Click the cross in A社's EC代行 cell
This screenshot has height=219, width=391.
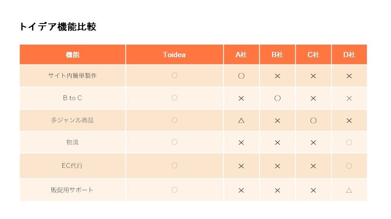[241, 165]
